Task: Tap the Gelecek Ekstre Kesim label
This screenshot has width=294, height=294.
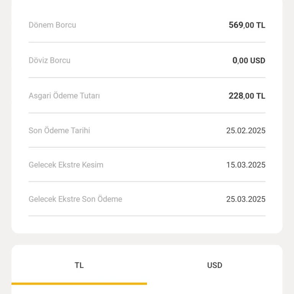Action: 66,165
